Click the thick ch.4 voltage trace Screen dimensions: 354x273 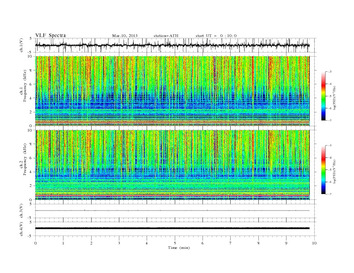click(172, 228)
